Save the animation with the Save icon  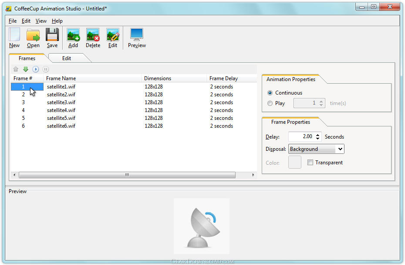52,34
